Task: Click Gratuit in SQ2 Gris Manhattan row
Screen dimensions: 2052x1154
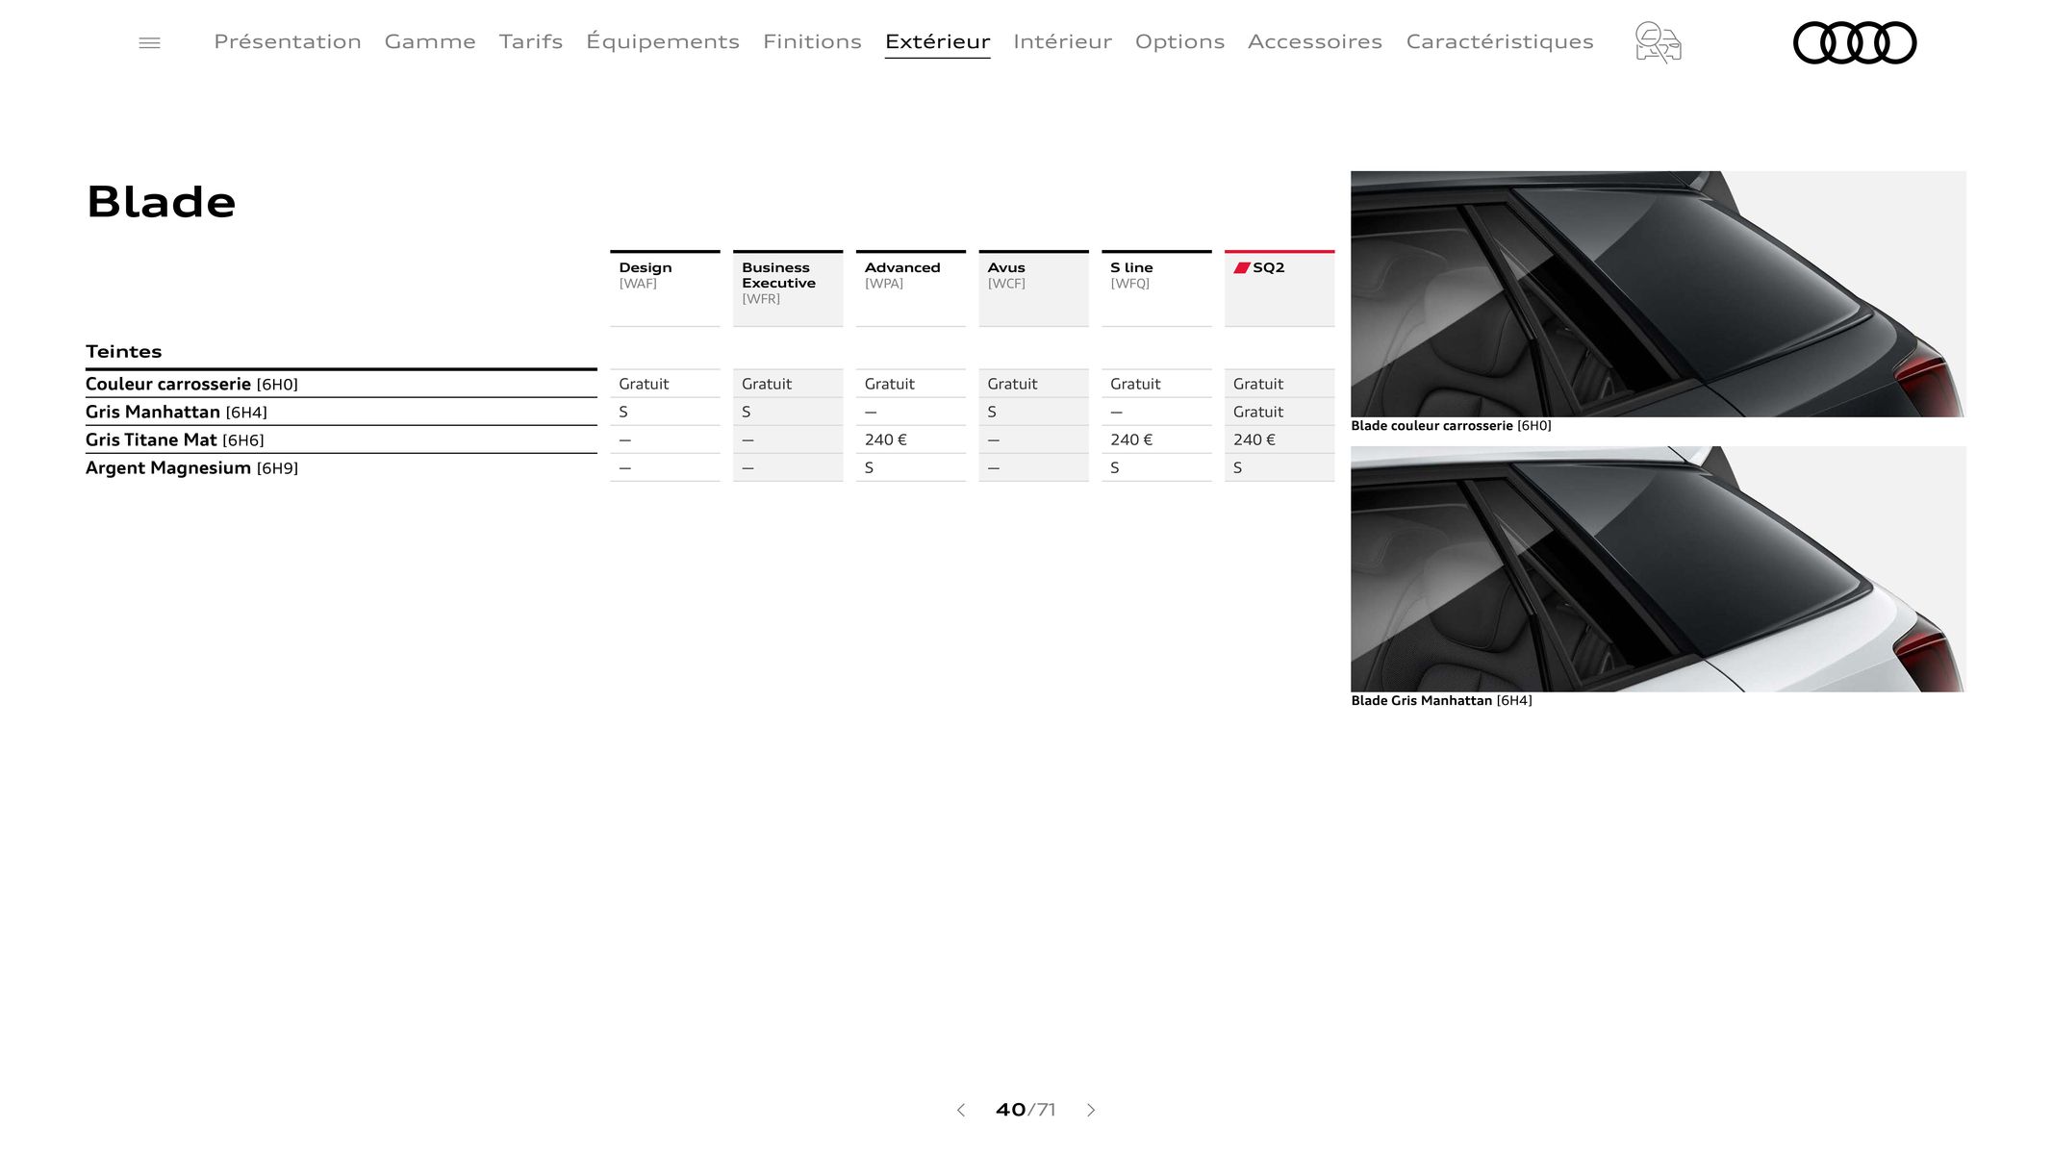Action: (x=1258, y=412)
